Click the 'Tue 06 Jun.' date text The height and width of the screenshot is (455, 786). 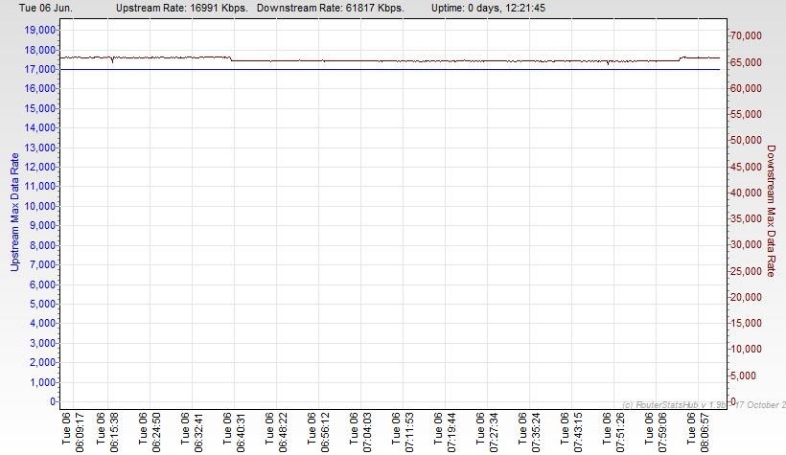click(x=46, y=8)
